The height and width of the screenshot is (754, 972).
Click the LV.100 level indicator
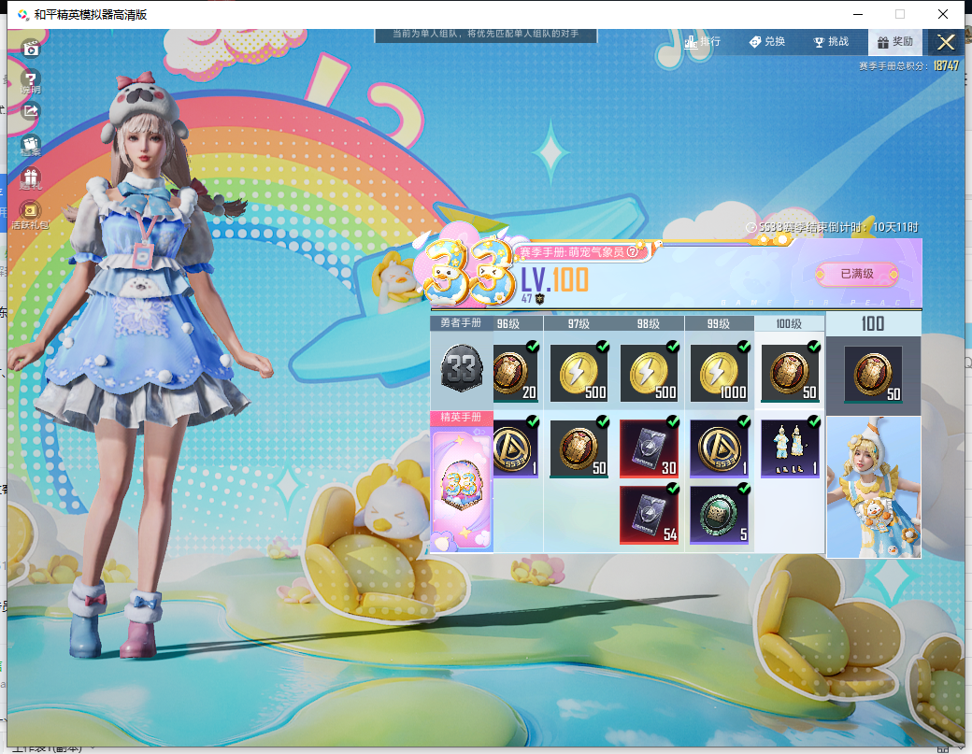point(554,280)
